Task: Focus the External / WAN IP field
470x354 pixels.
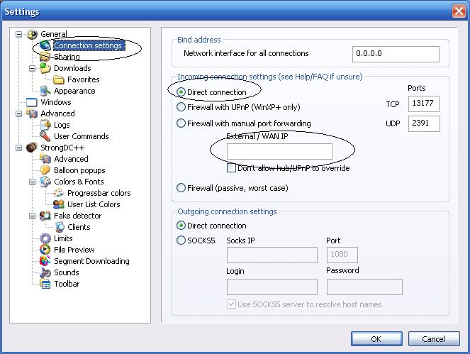Action: pos(279,152)
